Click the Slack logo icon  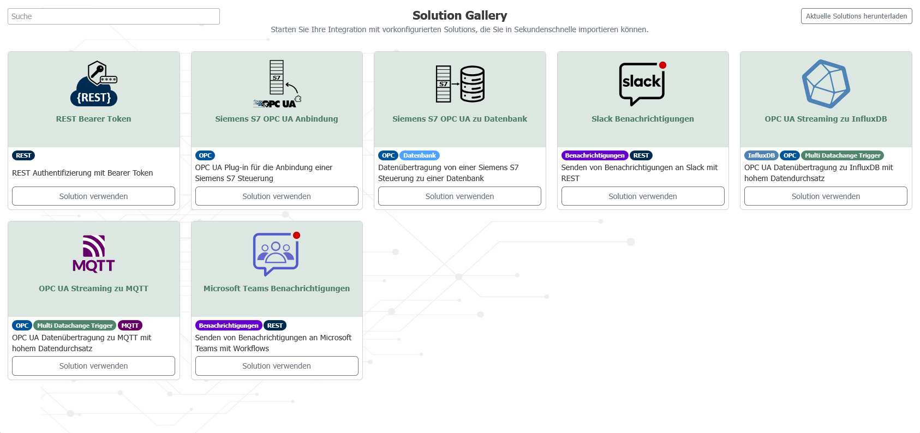pyautogui.click(x=642, y=83)
